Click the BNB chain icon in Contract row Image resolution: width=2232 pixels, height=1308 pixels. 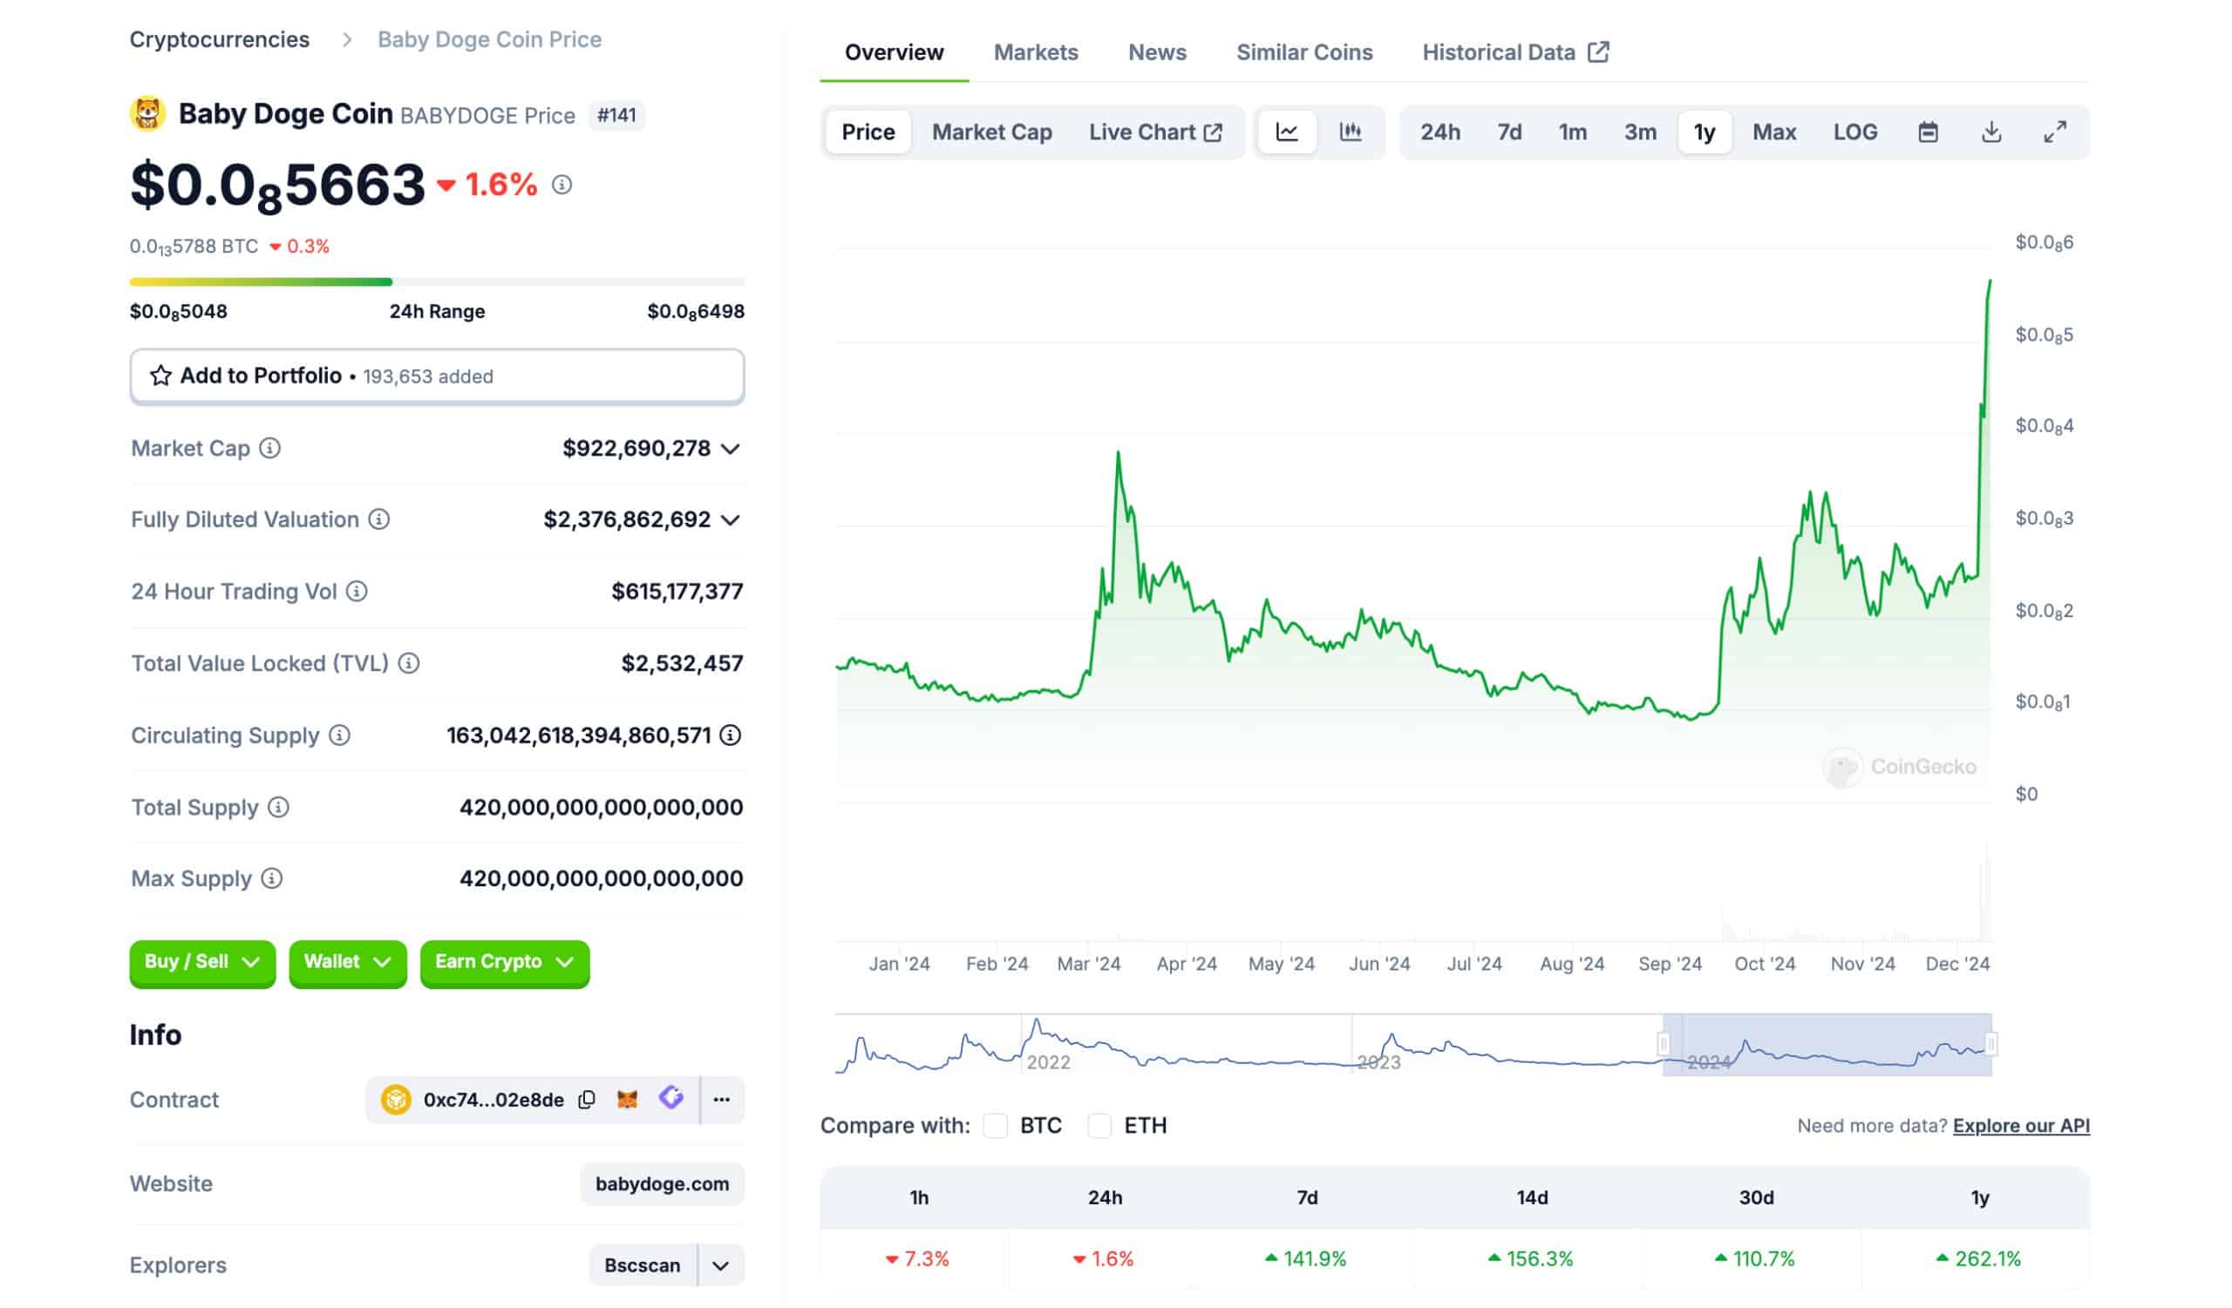396,1099
